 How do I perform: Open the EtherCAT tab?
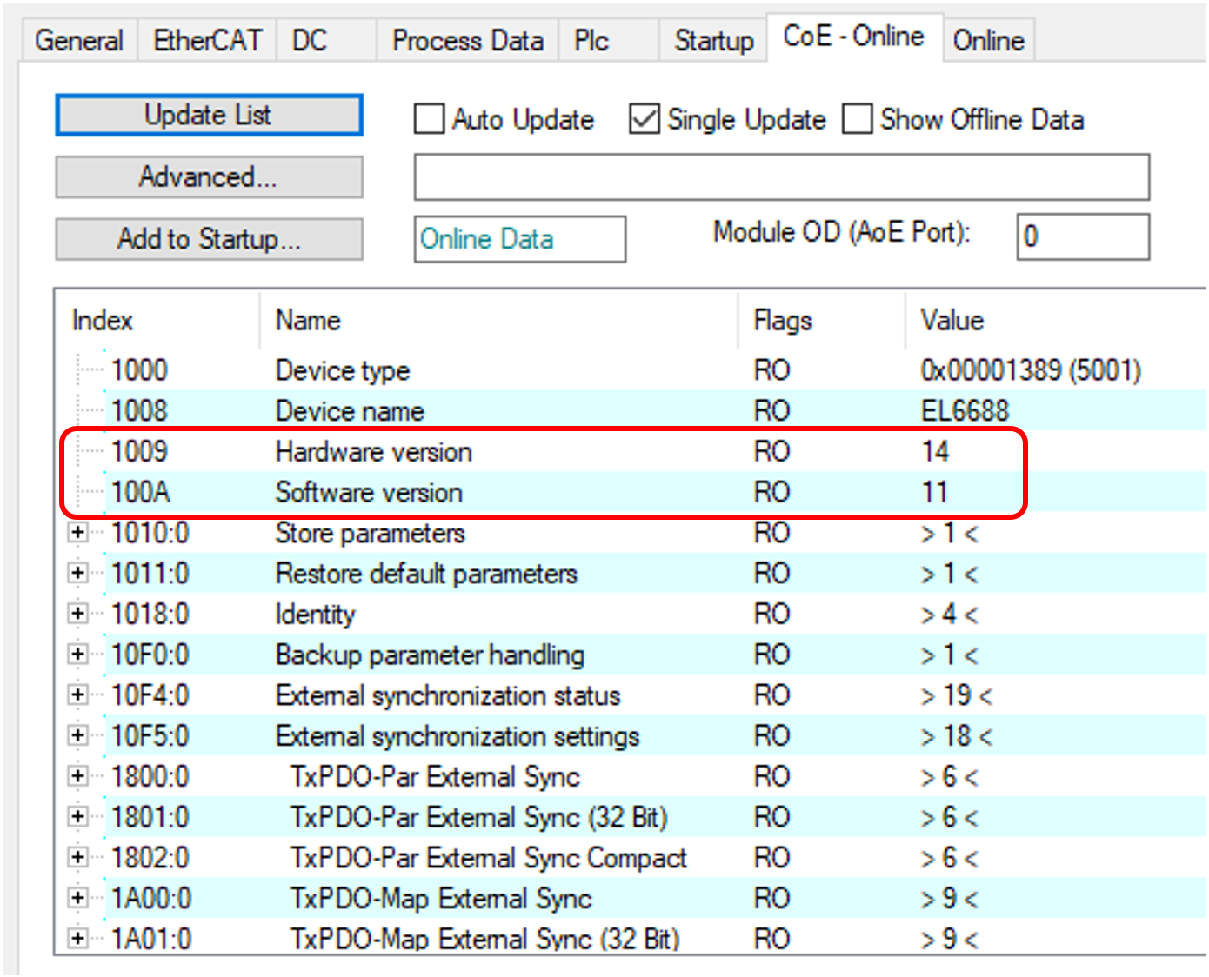point(207,41)
